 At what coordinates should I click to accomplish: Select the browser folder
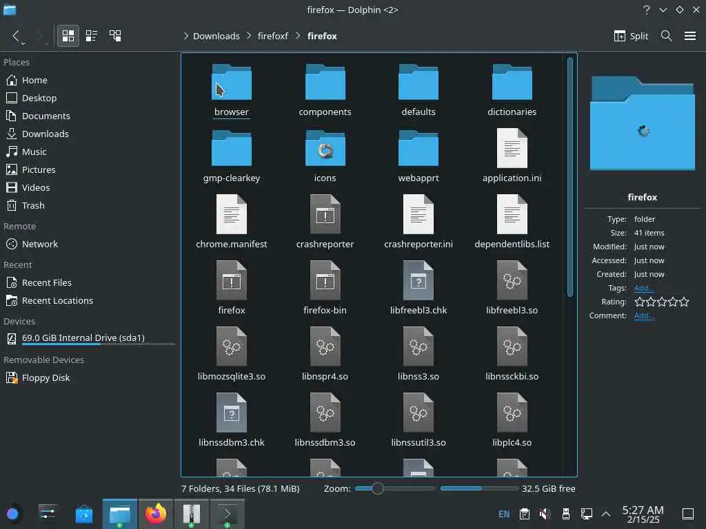[x=232, y=90]
